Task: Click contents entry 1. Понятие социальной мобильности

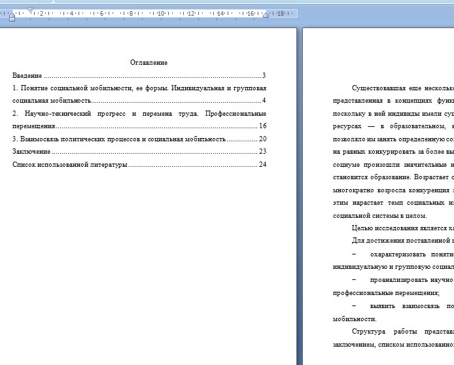Action: point(139,94)
